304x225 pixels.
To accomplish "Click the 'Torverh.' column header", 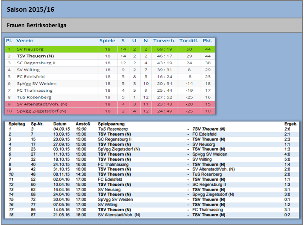I will (164, 41).
